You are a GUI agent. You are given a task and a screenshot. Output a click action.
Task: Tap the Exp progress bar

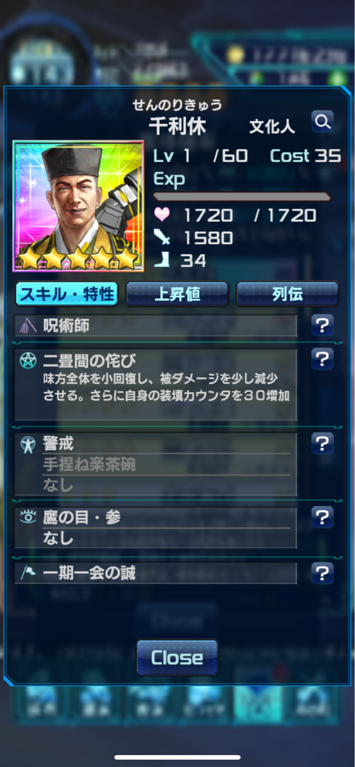coord(242,197)
